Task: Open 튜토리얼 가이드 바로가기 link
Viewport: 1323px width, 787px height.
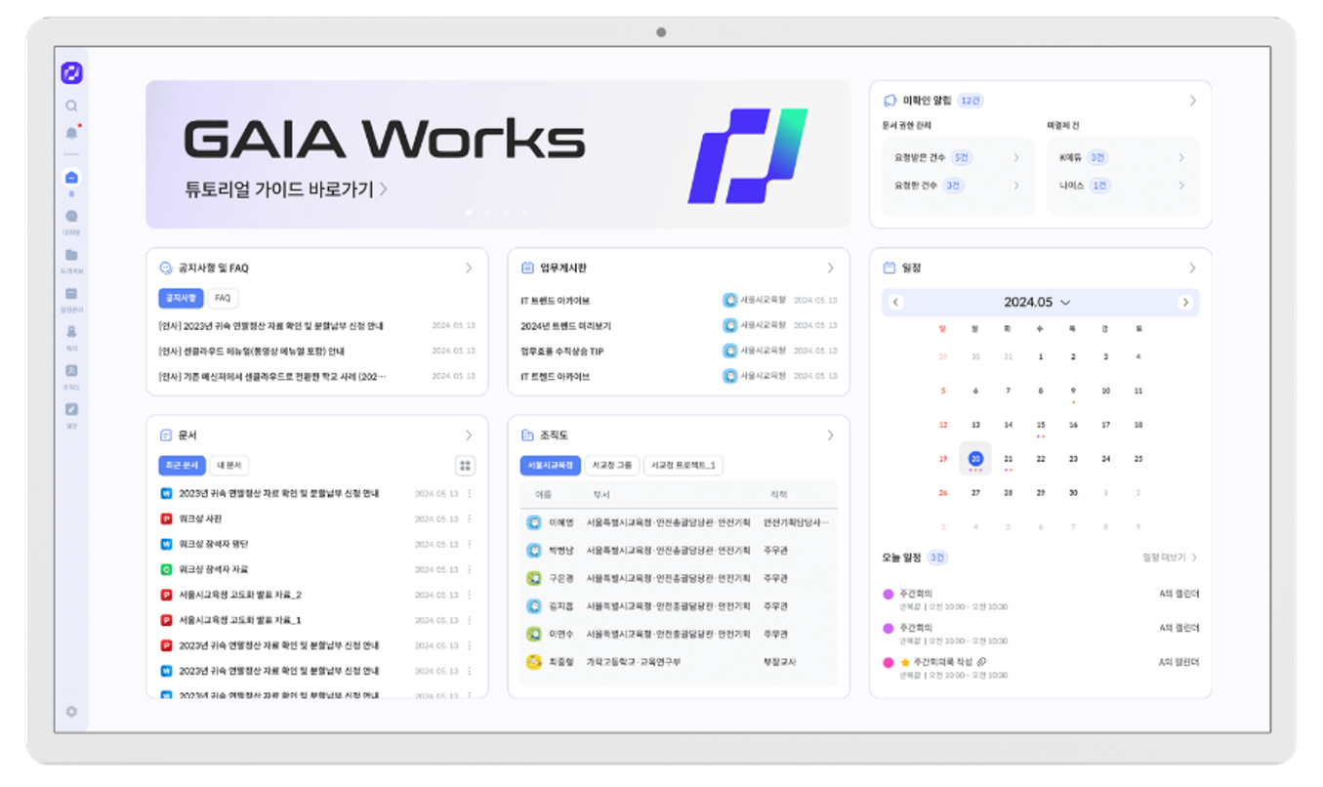Action: (286, 189)
